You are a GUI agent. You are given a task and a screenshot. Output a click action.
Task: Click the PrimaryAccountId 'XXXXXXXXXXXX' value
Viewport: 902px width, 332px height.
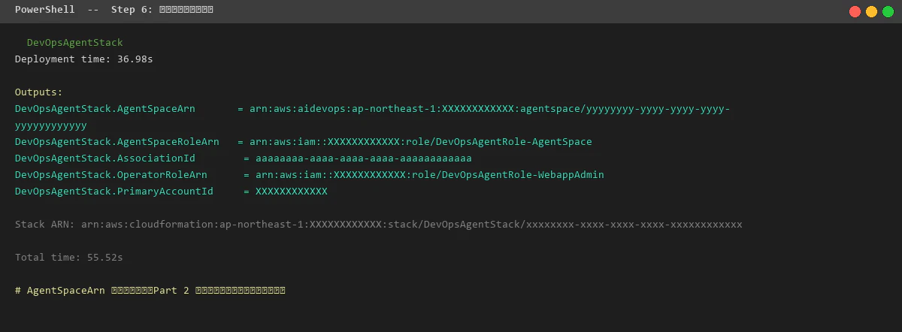pos(292,192)
